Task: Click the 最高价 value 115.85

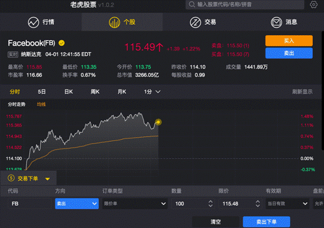Action: tap(35, 67)
